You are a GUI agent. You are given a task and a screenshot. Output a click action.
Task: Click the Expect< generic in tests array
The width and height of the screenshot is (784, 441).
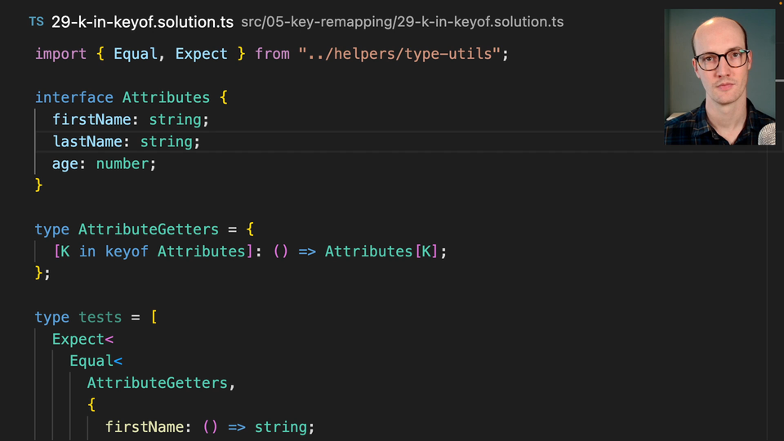(82, 339)
